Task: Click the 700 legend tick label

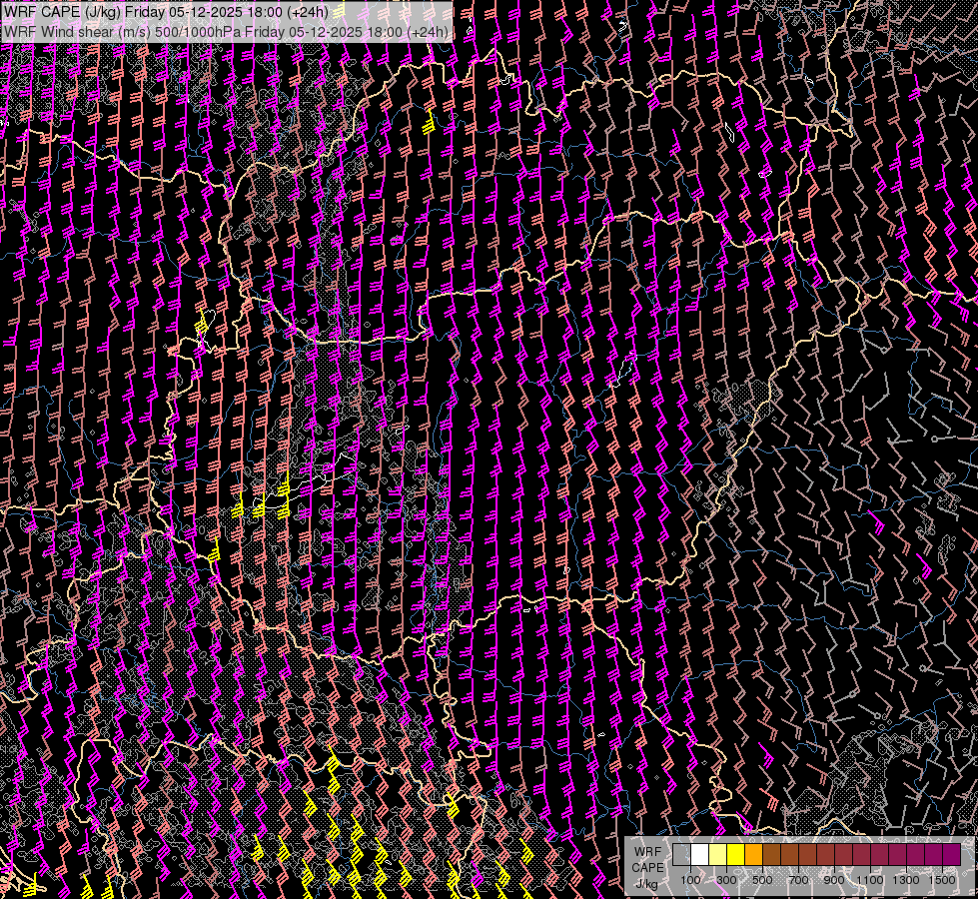Action: coord(798,880)
